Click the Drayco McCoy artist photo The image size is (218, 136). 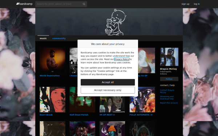click(169, 57)
